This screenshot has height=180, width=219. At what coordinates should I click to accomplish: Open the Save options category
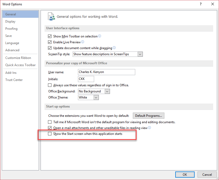(x=20, y=36)
